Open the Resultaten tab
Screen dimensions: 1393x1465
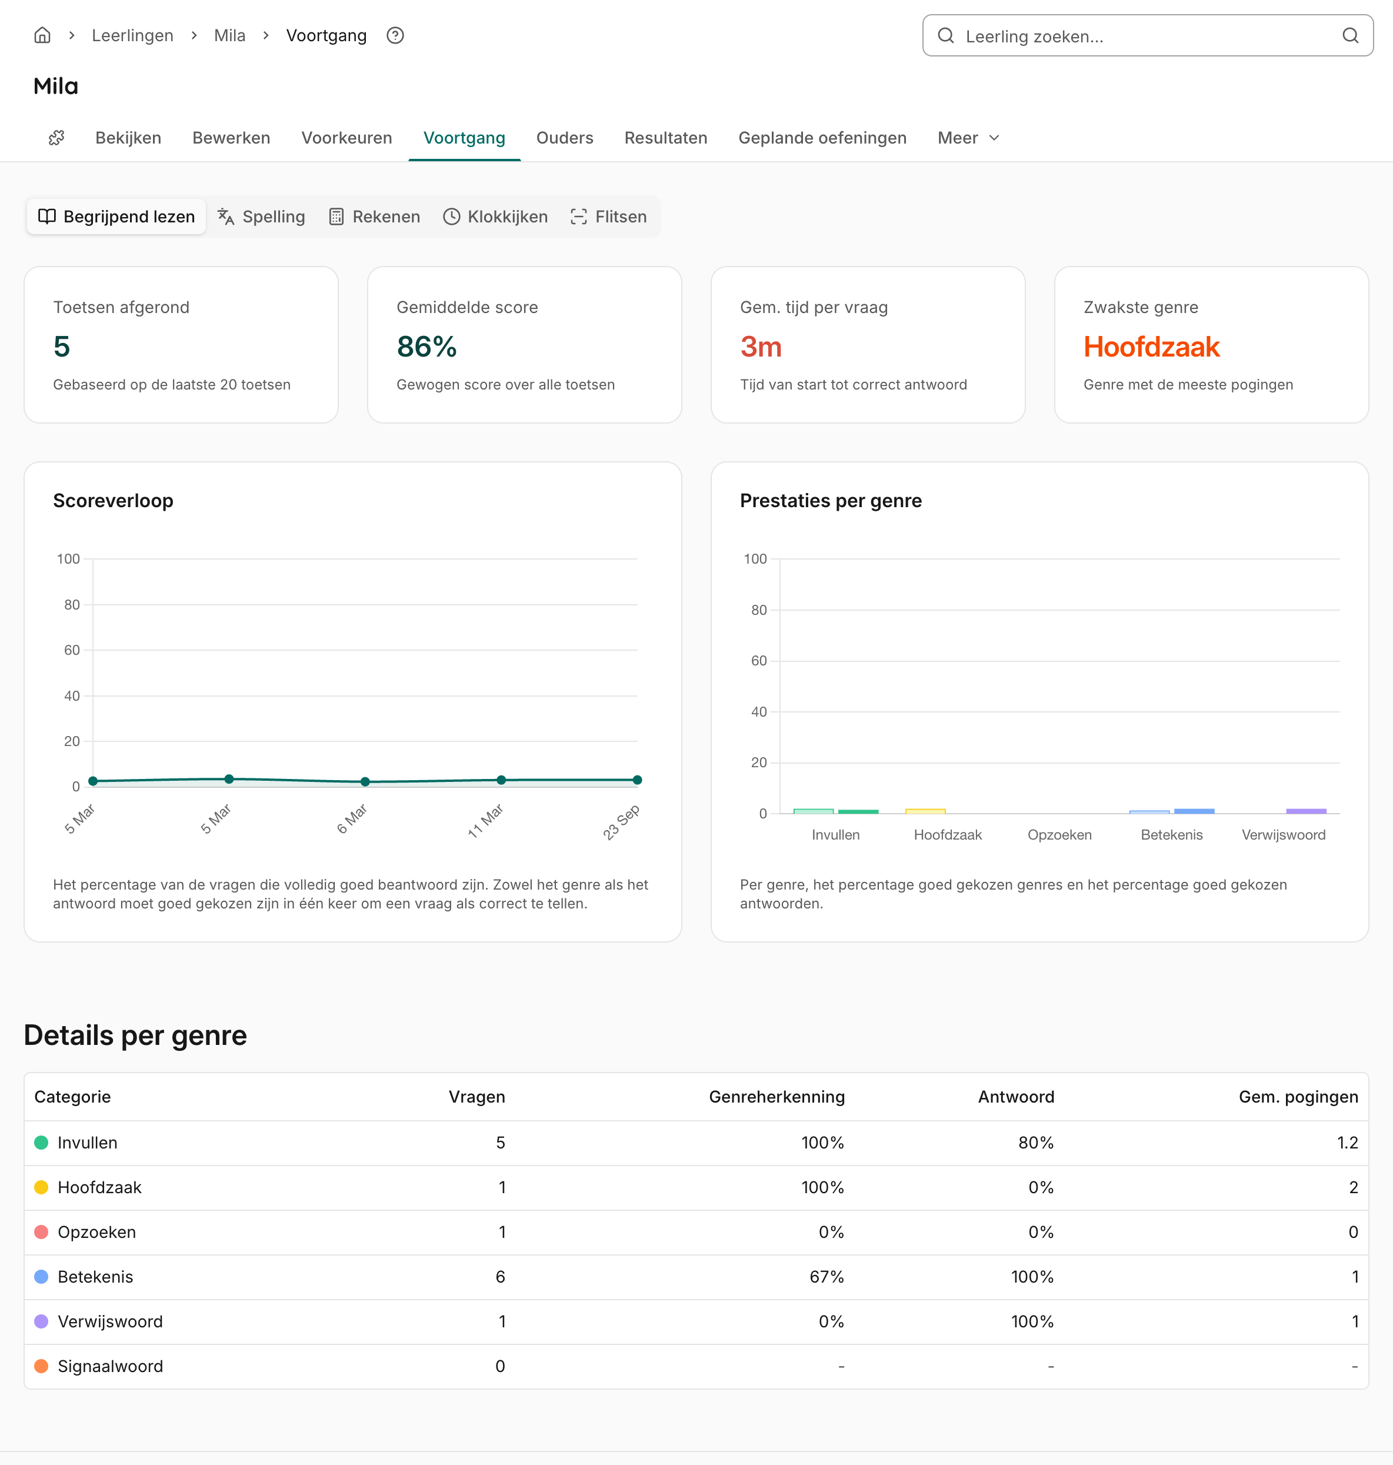[x=665, y=138]
